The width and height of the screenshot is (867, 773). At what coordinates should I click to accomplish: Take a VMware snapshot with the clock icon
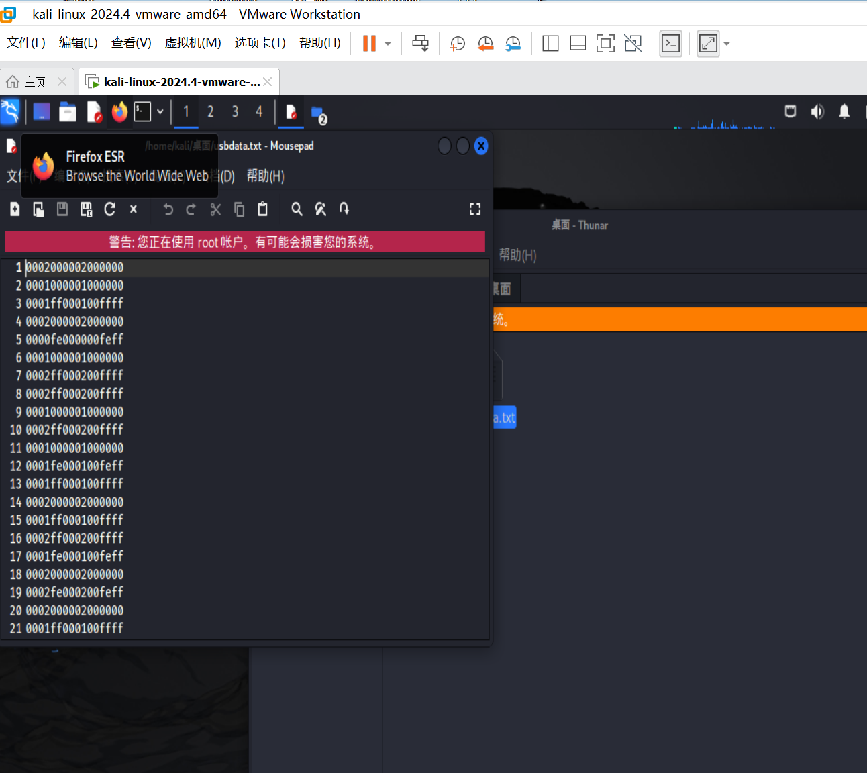(457, 44)
